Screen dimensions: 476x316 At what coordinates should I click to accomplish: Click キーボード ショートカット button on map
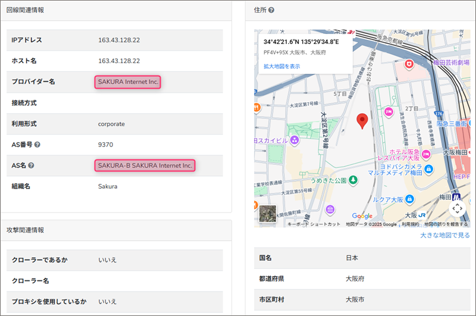314,224
